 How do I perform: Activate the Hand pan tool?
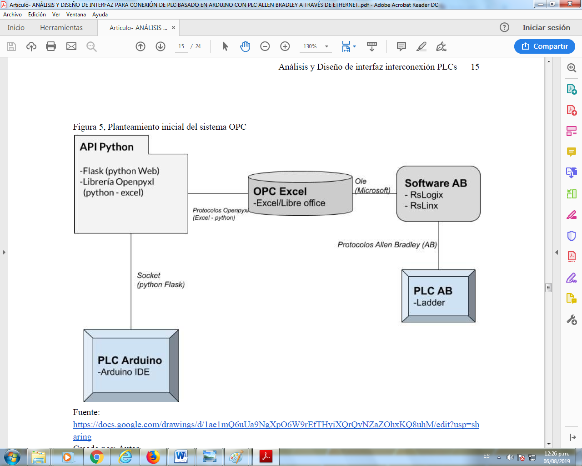click(245, 46)
